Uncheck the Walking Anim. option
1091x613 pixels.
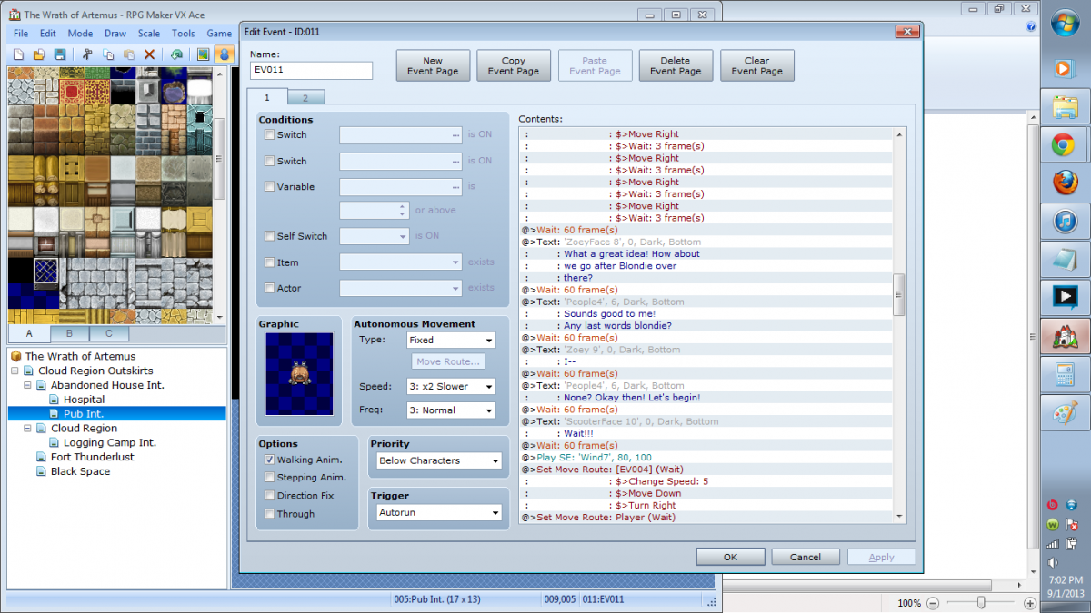pos(269,460)
